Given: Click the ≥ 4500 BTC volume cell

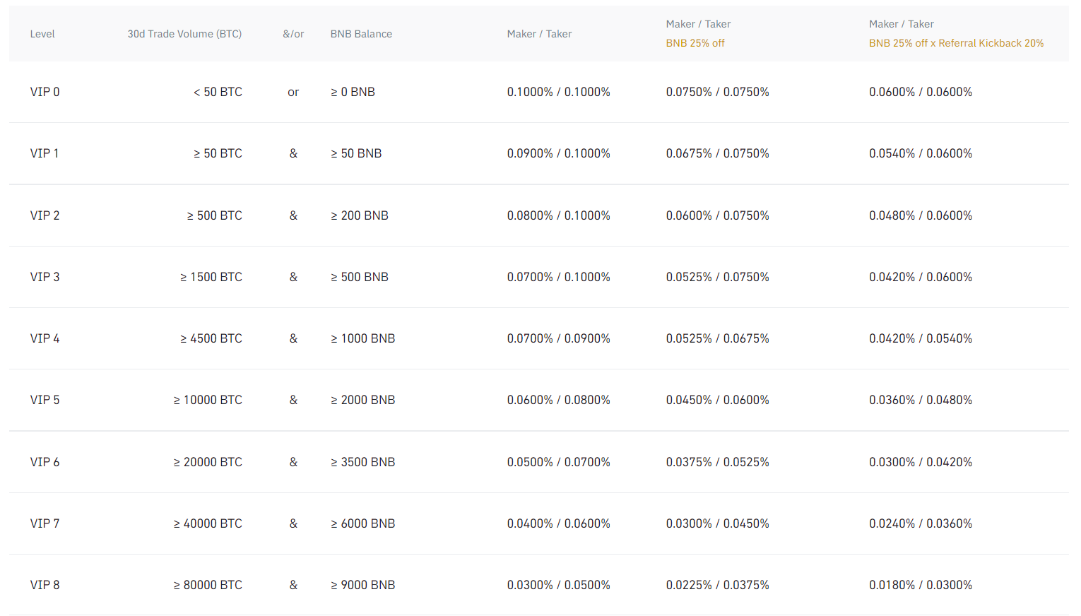Looking at the screenshot, I should (x=211, y=338).
